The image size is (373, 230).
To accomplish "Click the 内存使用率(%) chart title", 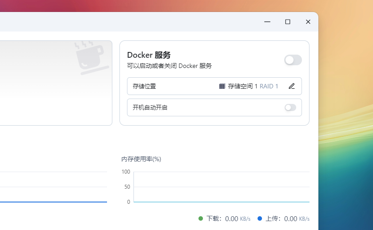I will point(141,159).
